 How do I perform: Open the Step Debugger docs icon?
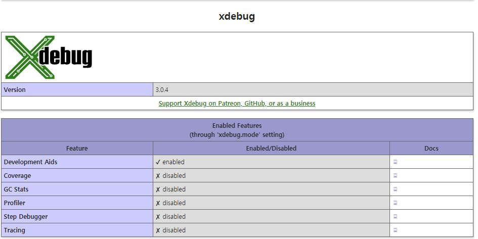click(x=395, y=216)
